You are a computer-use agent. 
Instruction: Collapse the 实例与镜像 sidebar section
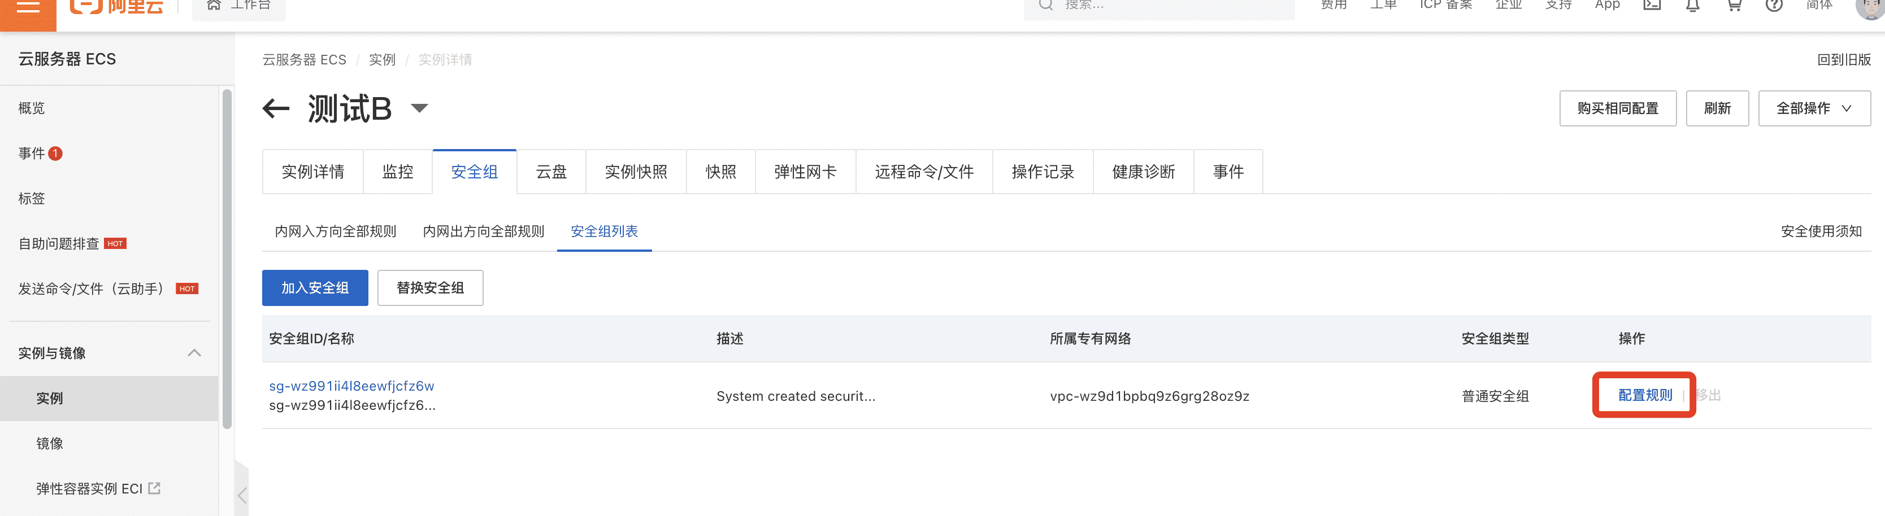(194, 353)
